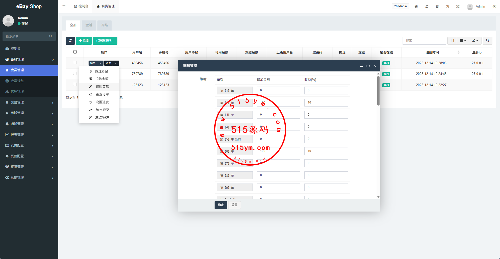Toggle the table list view icon
Screen dimensions: 500x259
[452, 41]
